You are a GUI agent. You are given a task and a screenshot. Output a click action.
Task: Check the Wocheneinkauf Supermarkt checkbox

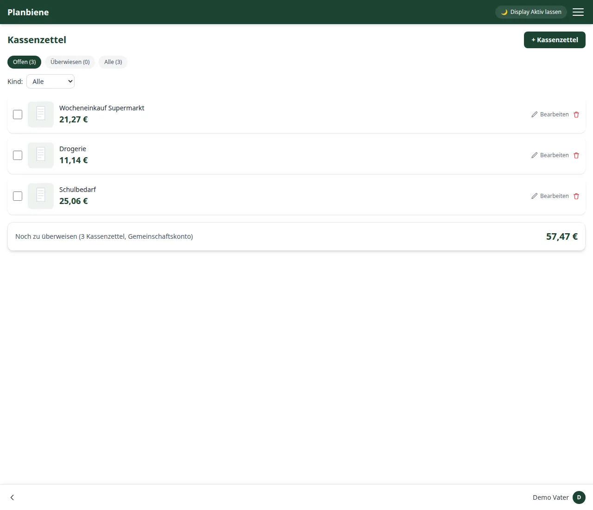tap(18, 115)
